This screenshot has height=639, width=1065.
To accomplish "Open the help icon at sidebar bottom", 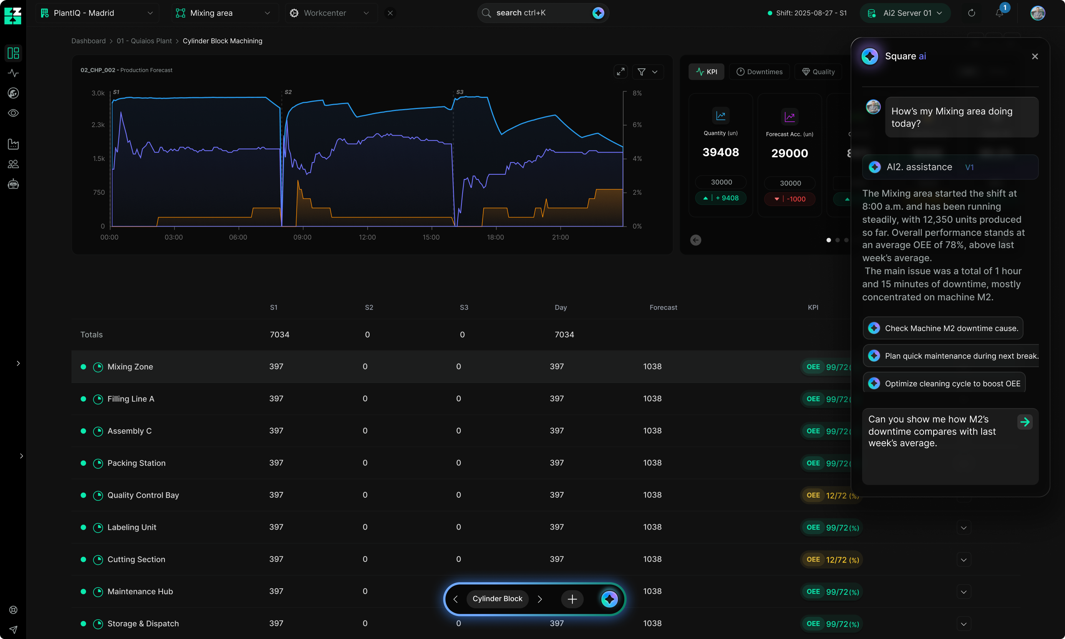I will pos(13,610).
